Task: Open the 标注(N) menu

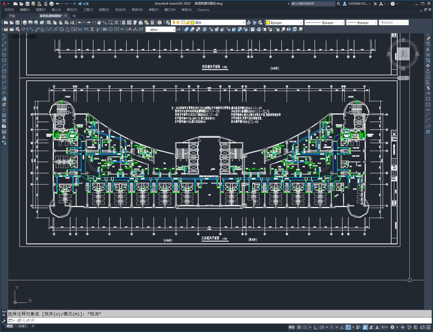Action: click(120, 9)
